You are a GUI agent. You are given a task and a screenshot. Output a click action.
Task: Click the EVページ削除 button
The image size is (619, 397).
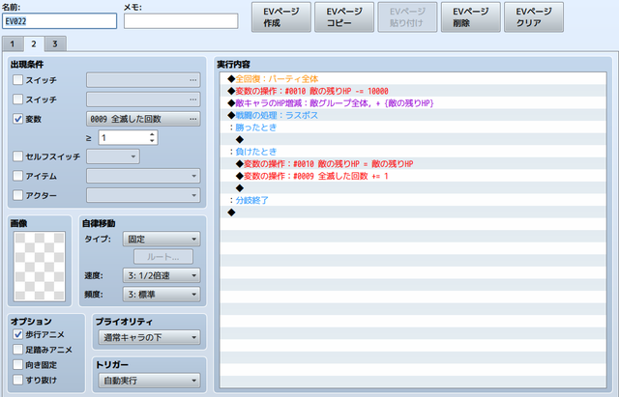471,17
